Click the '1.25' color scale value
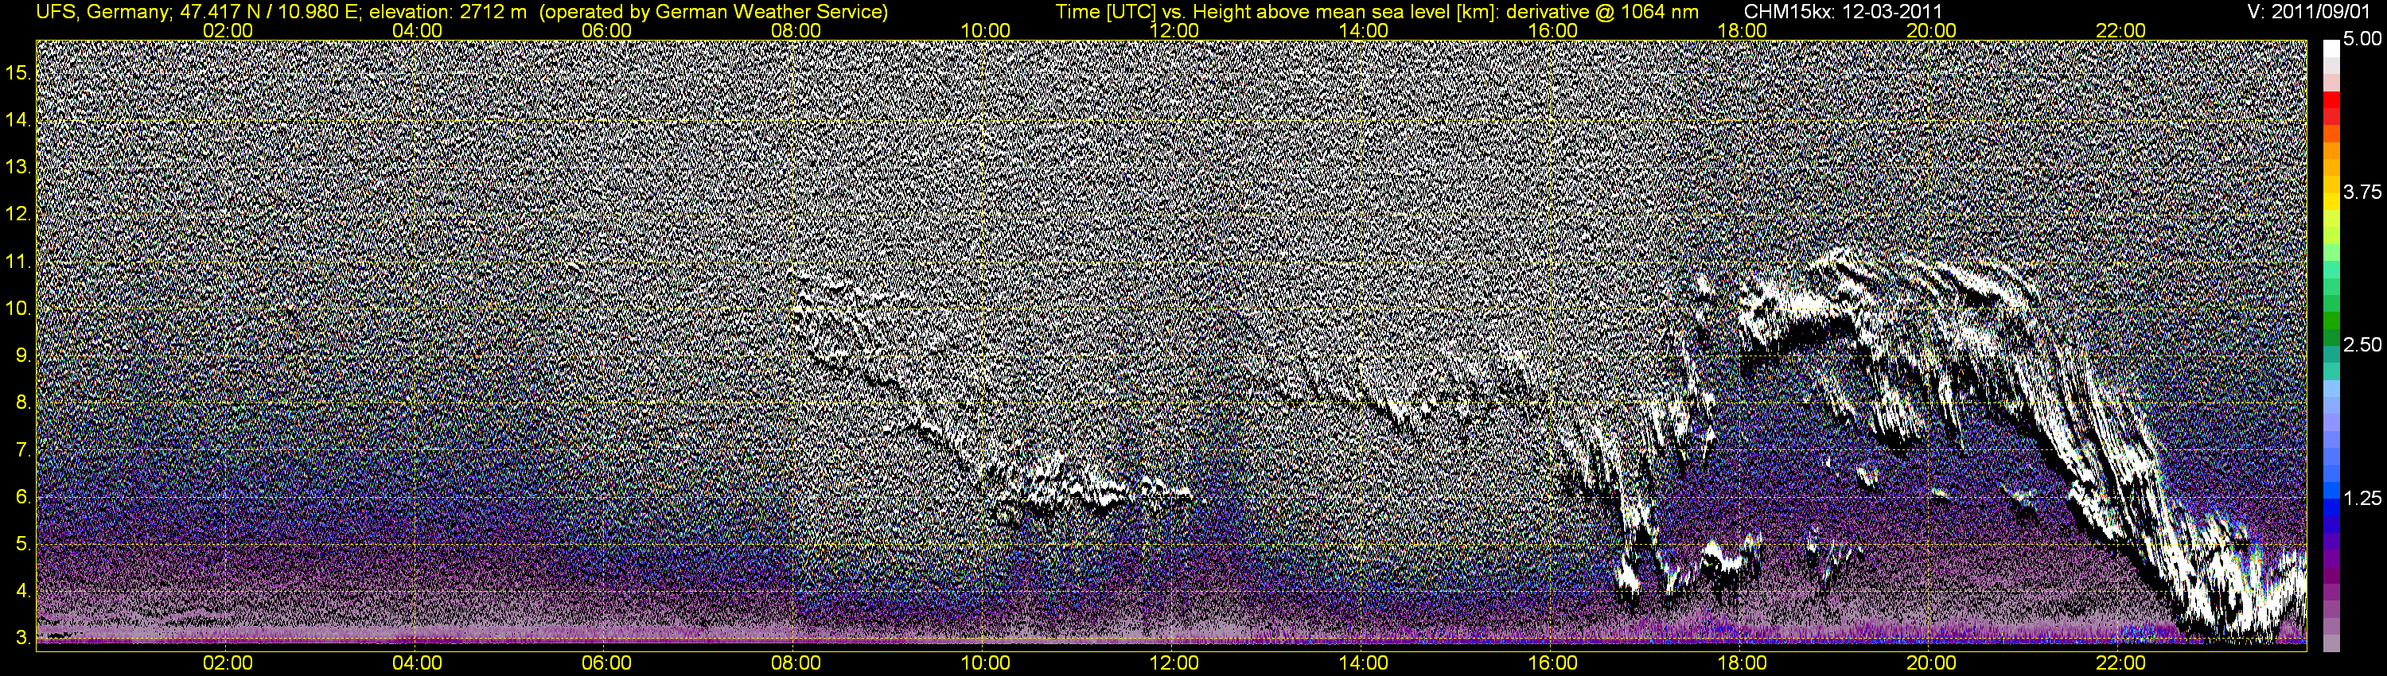This screenshot has width=2387, height=676. pyautogui.click(x=2362, y=499)
